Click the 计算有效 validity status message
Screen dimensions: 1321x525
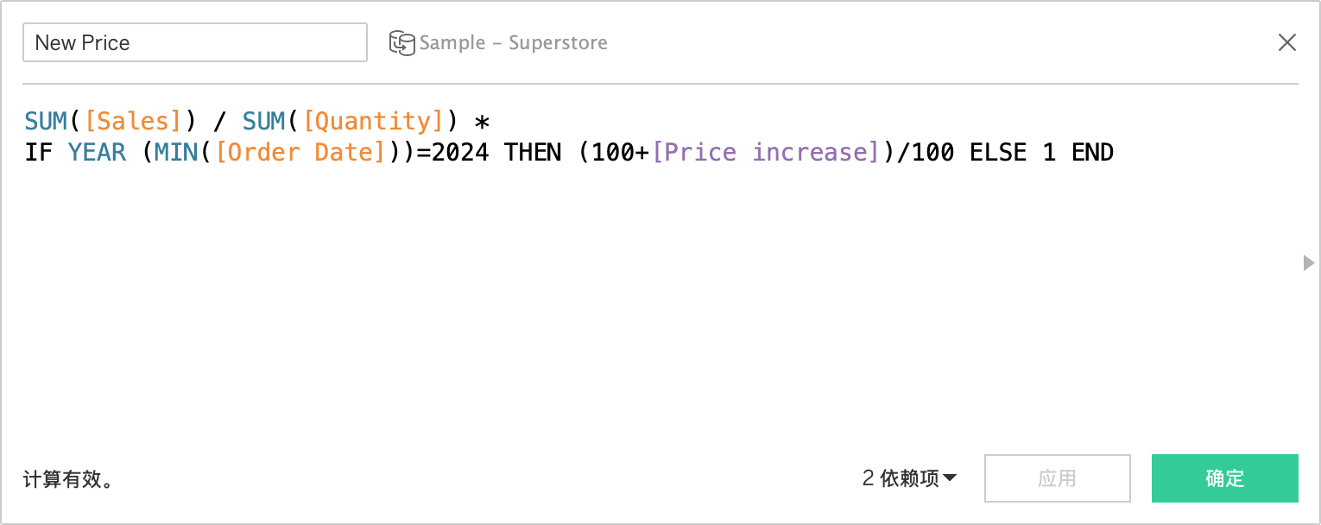(68, 479)
